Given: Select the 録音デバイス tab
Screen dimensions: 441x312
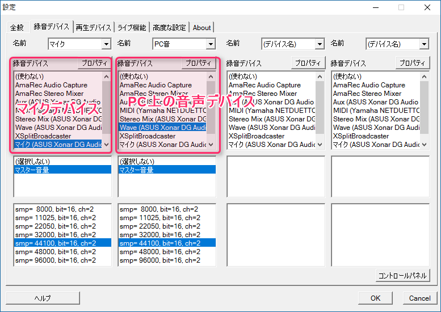Looking at the screenshot, I should [52, 27].
